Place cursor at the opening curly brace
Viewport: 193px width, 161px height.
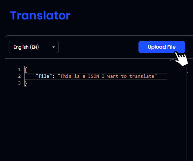26,70
